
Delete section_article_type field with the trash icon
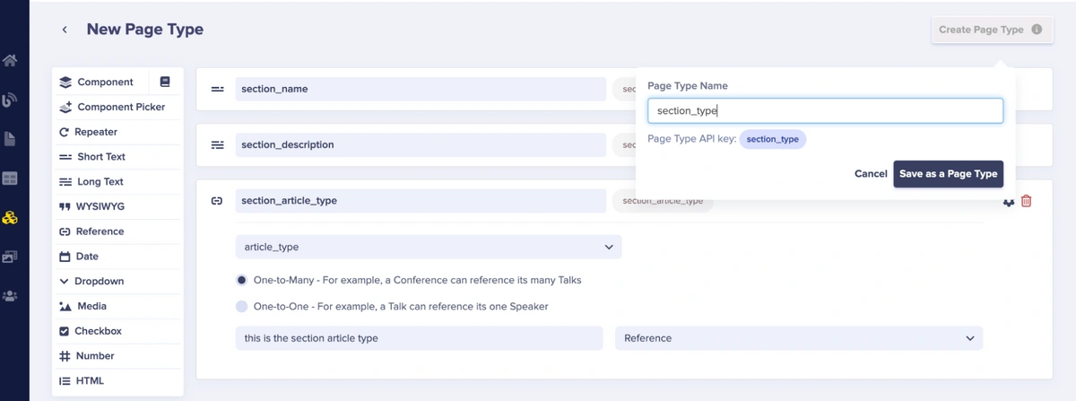tap(1027, 201)
